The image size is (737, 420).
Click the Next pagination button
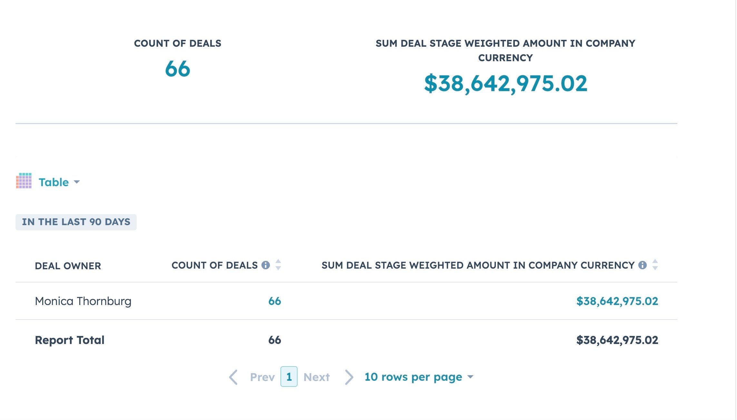click(x=317, y=377)
